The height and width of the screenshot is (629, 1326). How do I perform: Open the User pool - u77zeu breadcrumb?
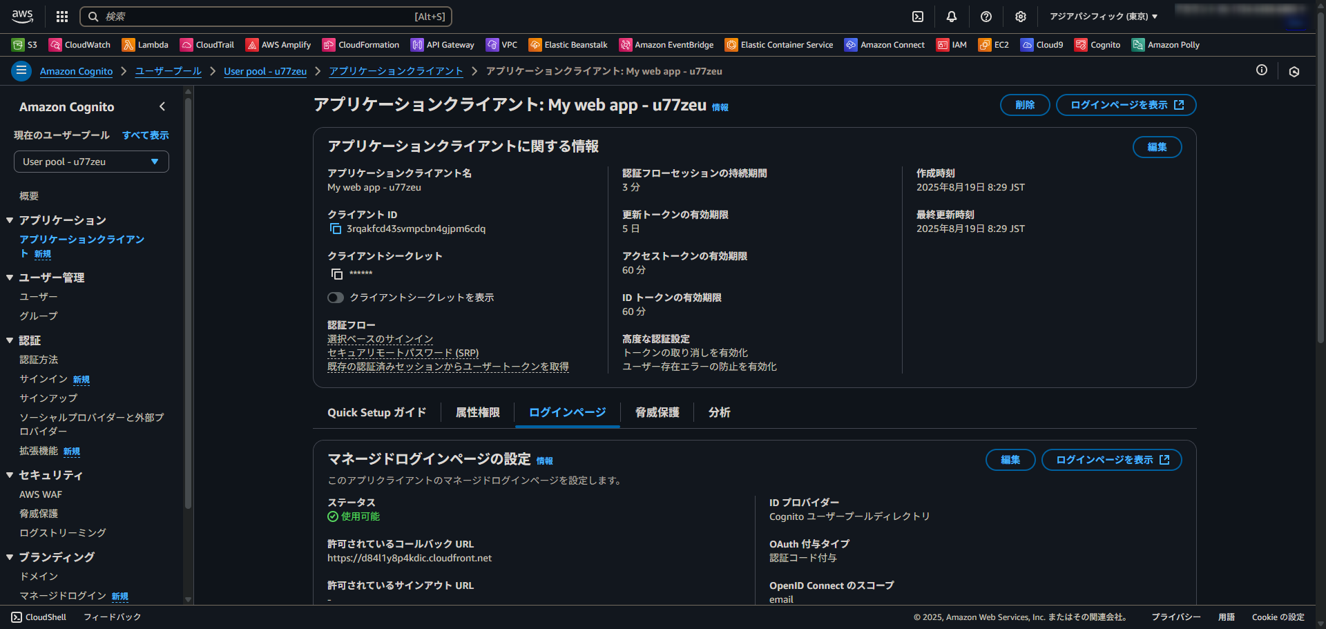pos(265,71)
